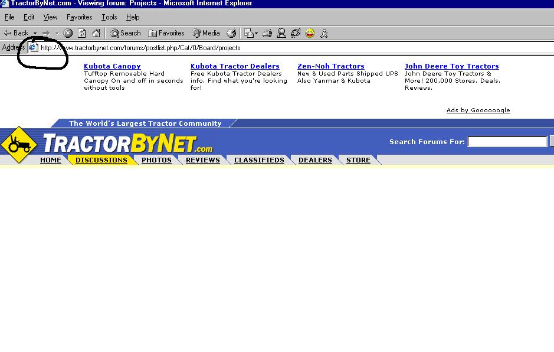Go to the HOME tab
Viewport: 554px width, 352px height.
tap(51, 160)
